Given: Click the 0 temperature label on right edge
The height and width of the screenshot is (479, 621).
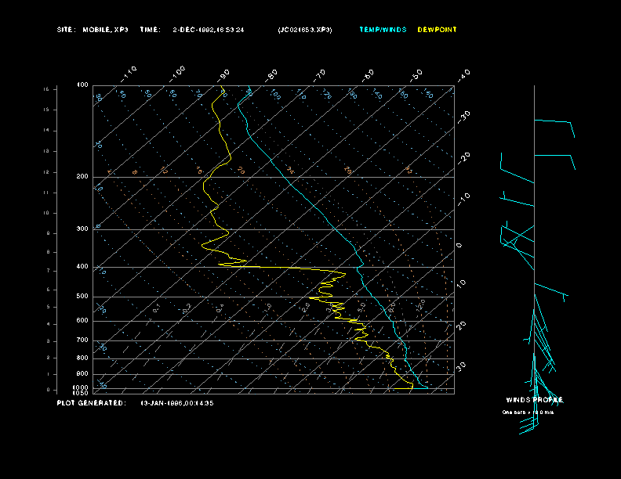Looking at the screenshot, I should point(459,246).
